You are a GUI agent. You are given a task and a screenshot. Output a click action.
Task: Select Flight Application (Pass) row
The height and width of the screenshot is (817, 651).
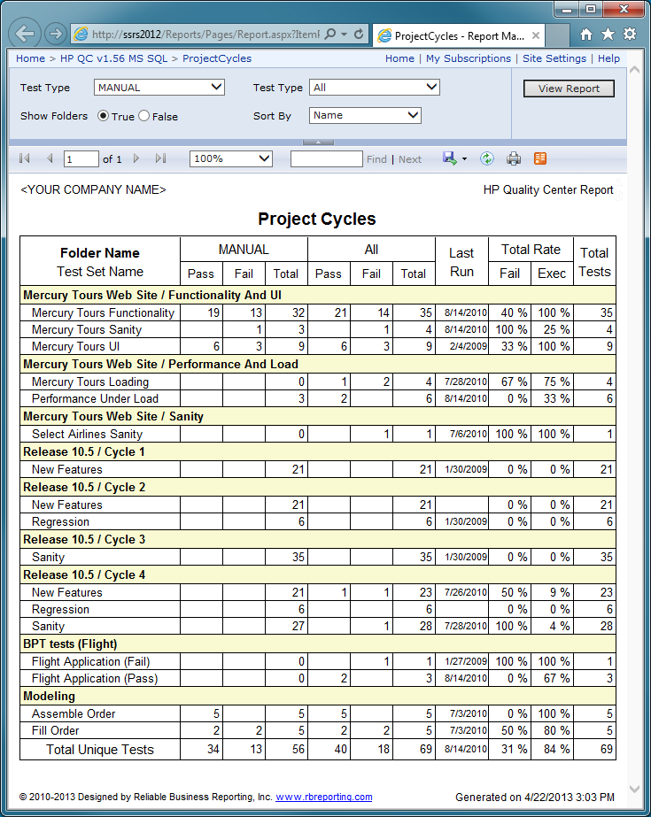coord(95,678)
